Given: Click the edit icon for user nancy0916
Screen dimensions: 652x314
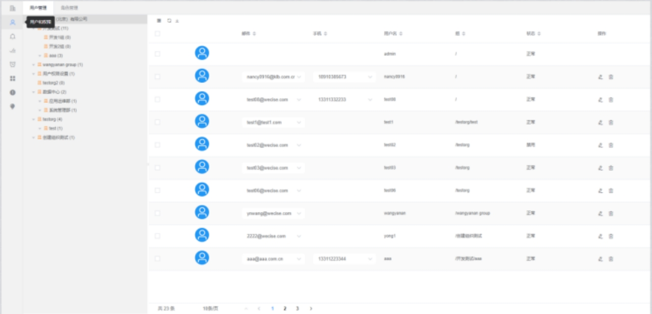Looking at the screenshot, I should click(x=600, y=77).
